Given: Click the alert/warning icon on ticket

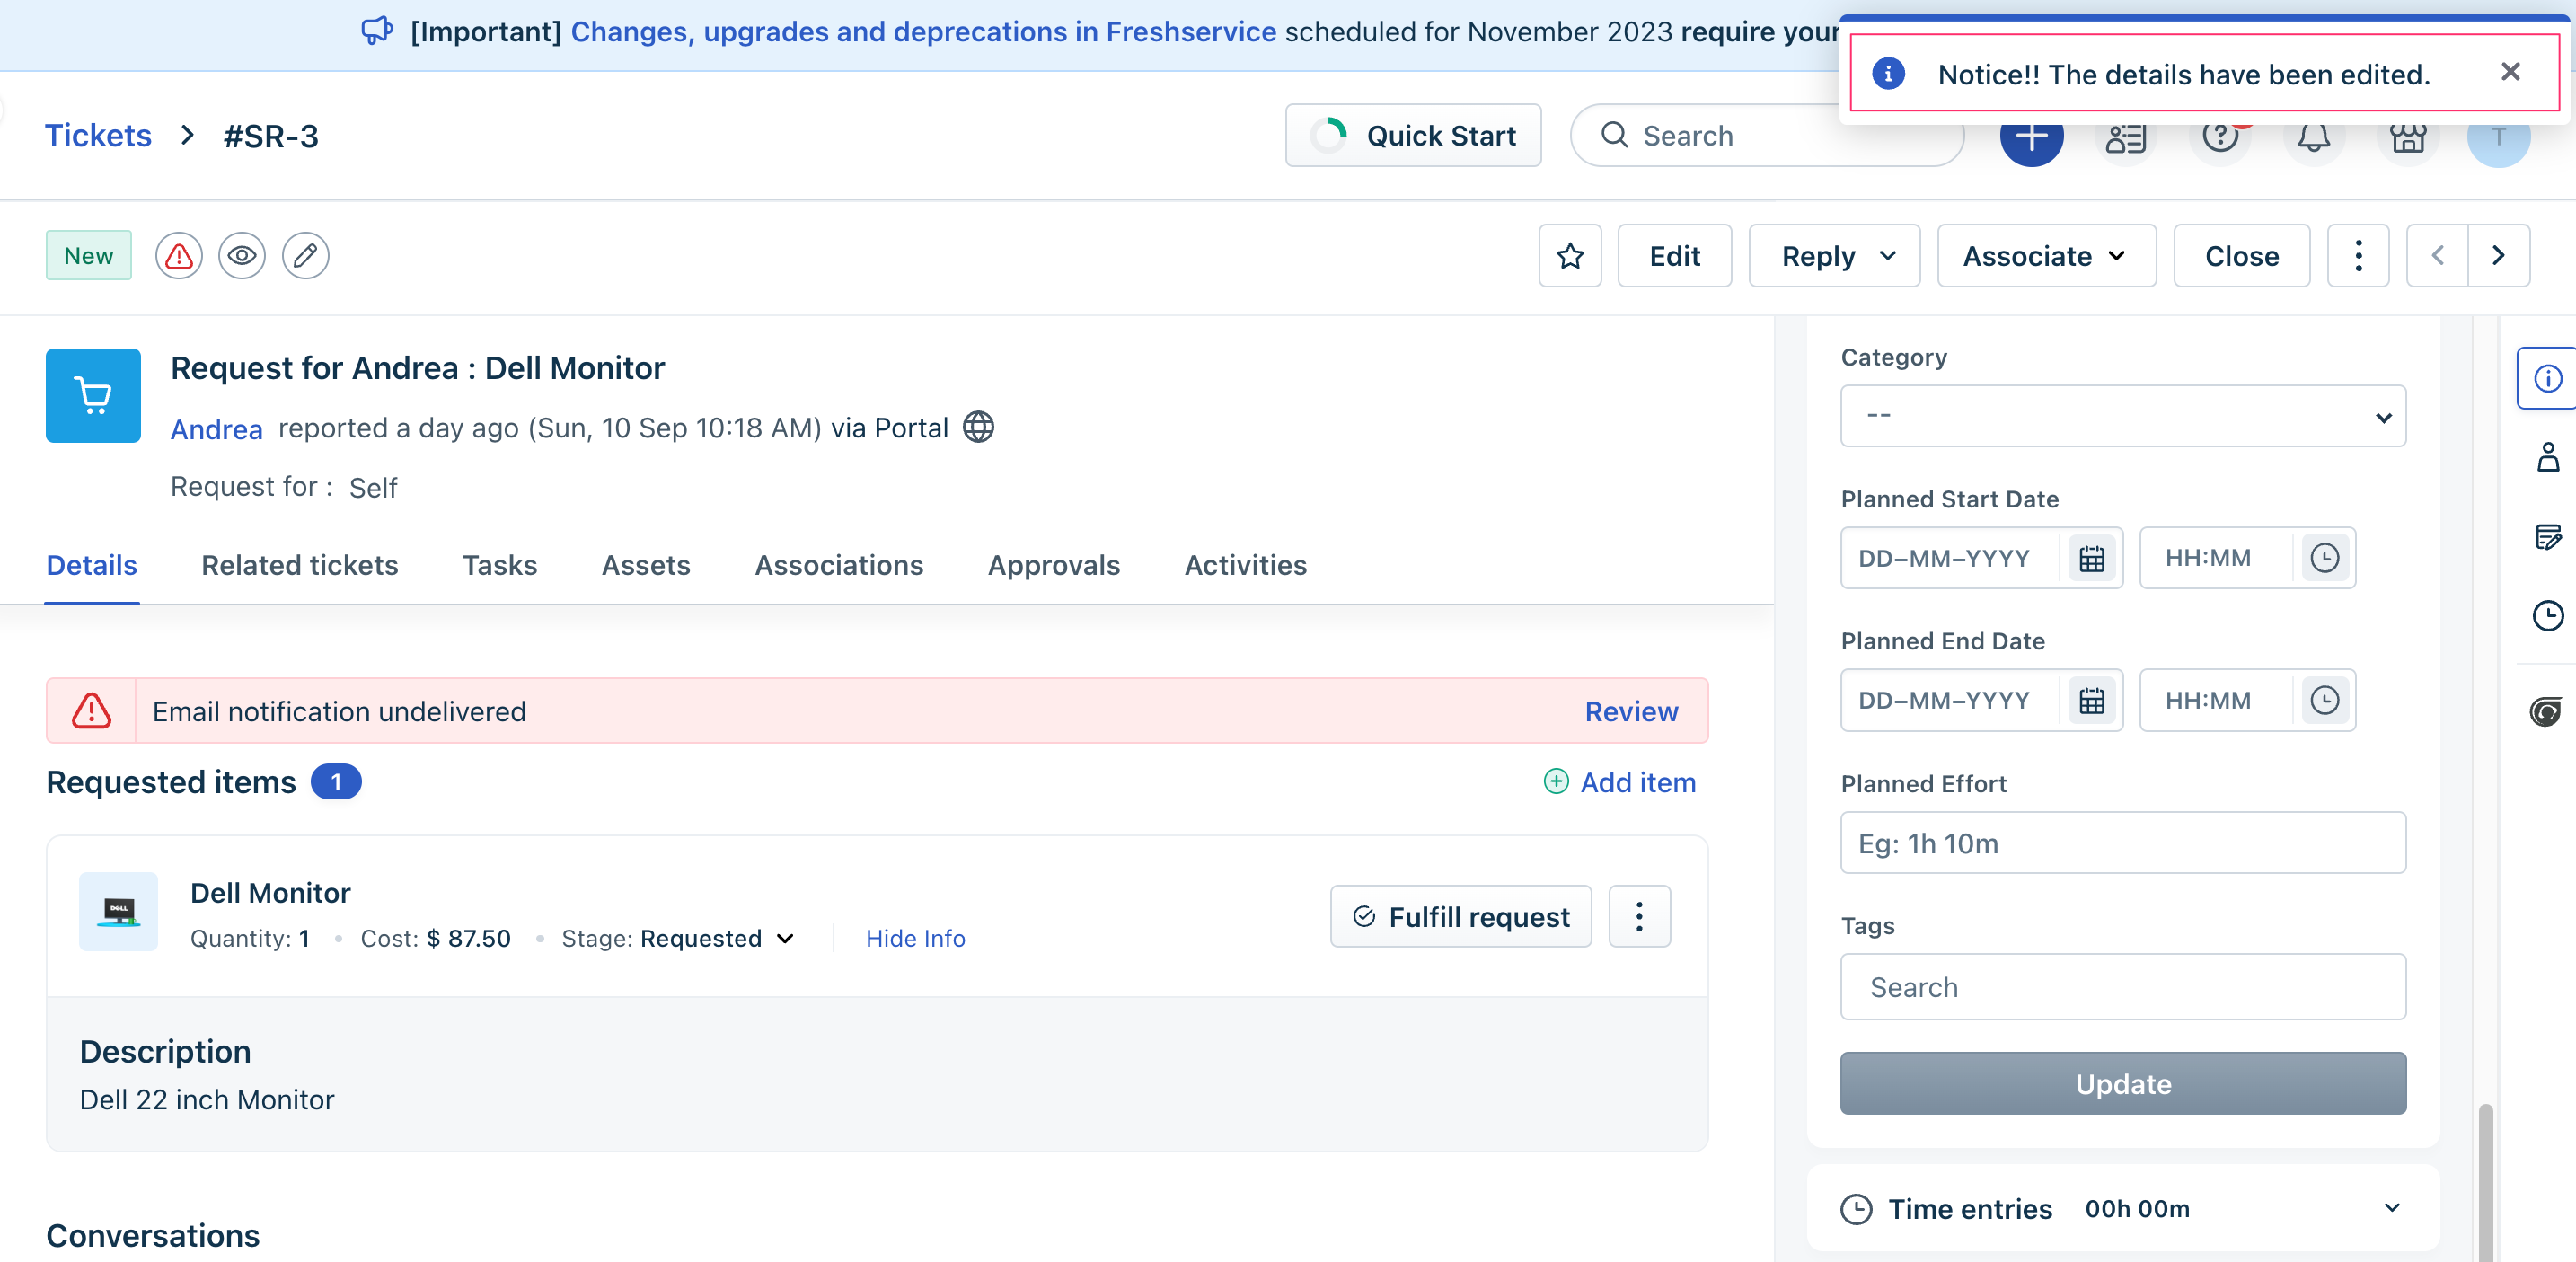Looking at the screenshot, I should tap(179, 255).
